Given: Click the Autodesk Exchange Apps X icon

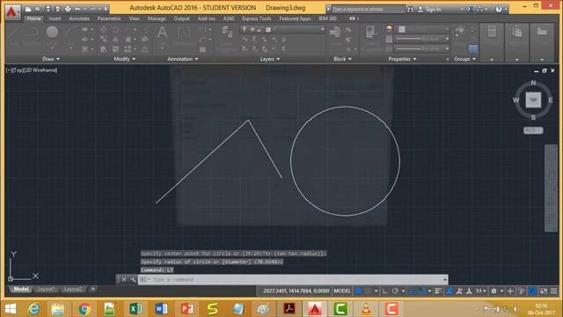Looking at the screenshot, I should [x=470, y=10].
